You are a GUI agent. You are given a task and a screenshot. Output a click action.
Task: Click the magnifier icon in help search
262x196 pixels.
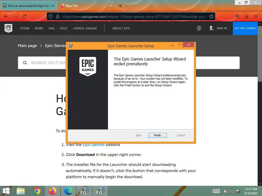[x=25, y=63]
